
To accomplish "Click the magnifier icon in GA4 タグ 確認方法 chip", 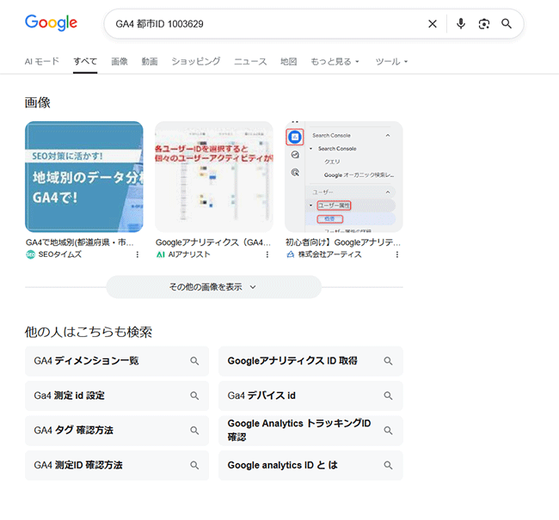I will tap(194, 431).
